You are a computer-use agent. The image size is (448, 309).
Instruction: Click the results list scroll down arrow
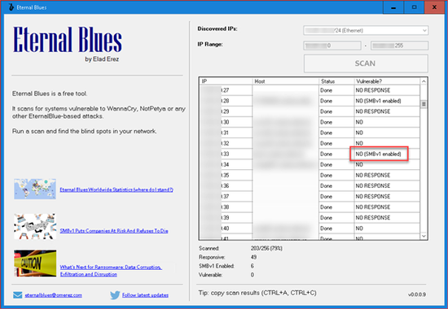coord(424,236)
